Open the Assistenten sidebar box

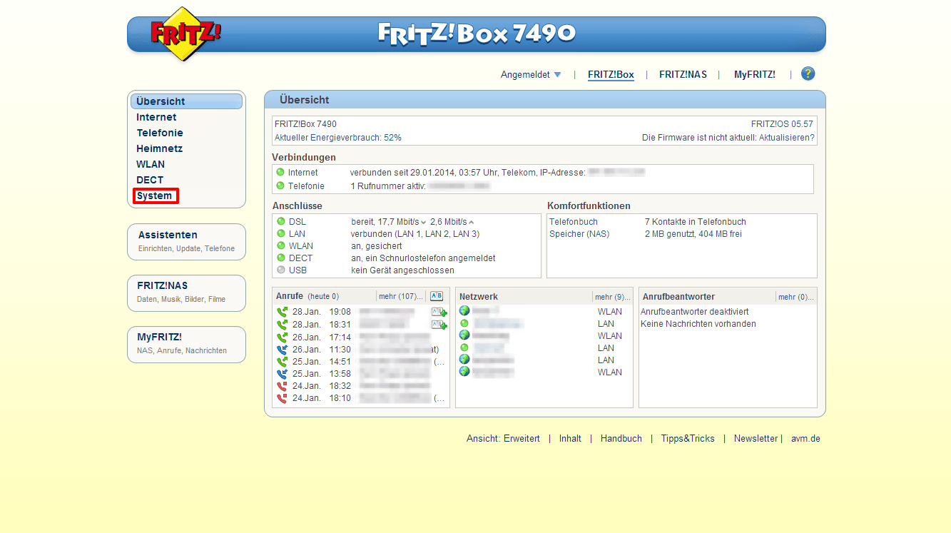click(x=186, y=242)
